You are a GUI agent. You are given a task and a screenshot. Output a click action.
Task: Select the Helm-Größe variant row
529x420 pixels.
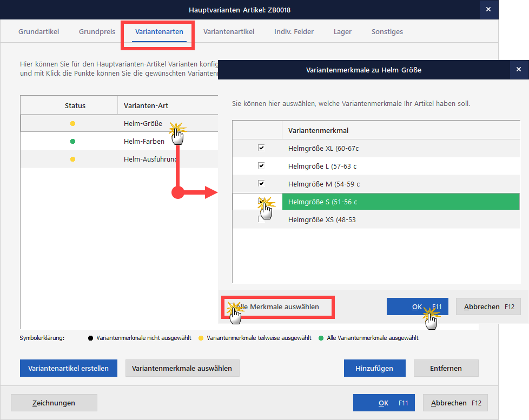tap(119, 123)
